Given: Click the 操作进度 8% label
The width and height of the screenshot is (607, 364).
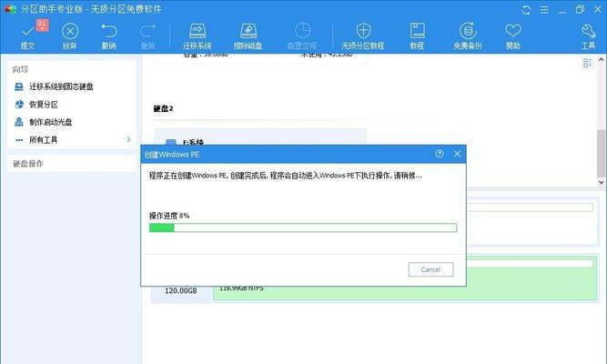Looking at the screenshot, I should [x=169, y=216].
